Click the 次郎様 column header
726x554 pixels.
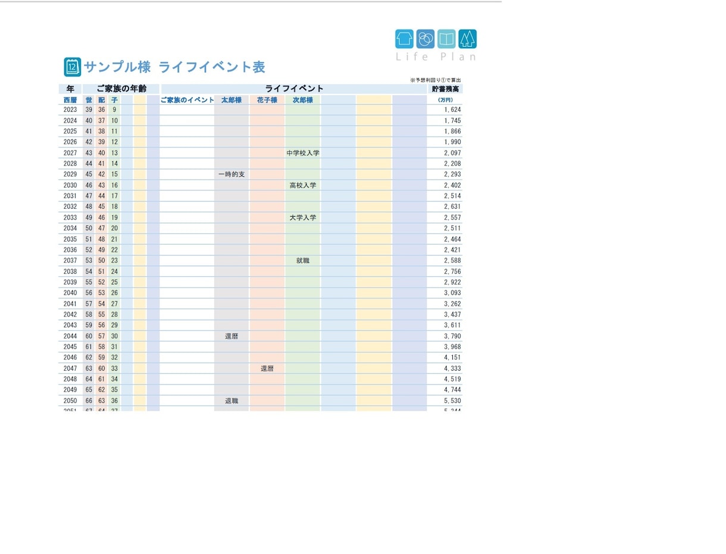[x=303, y=100]
